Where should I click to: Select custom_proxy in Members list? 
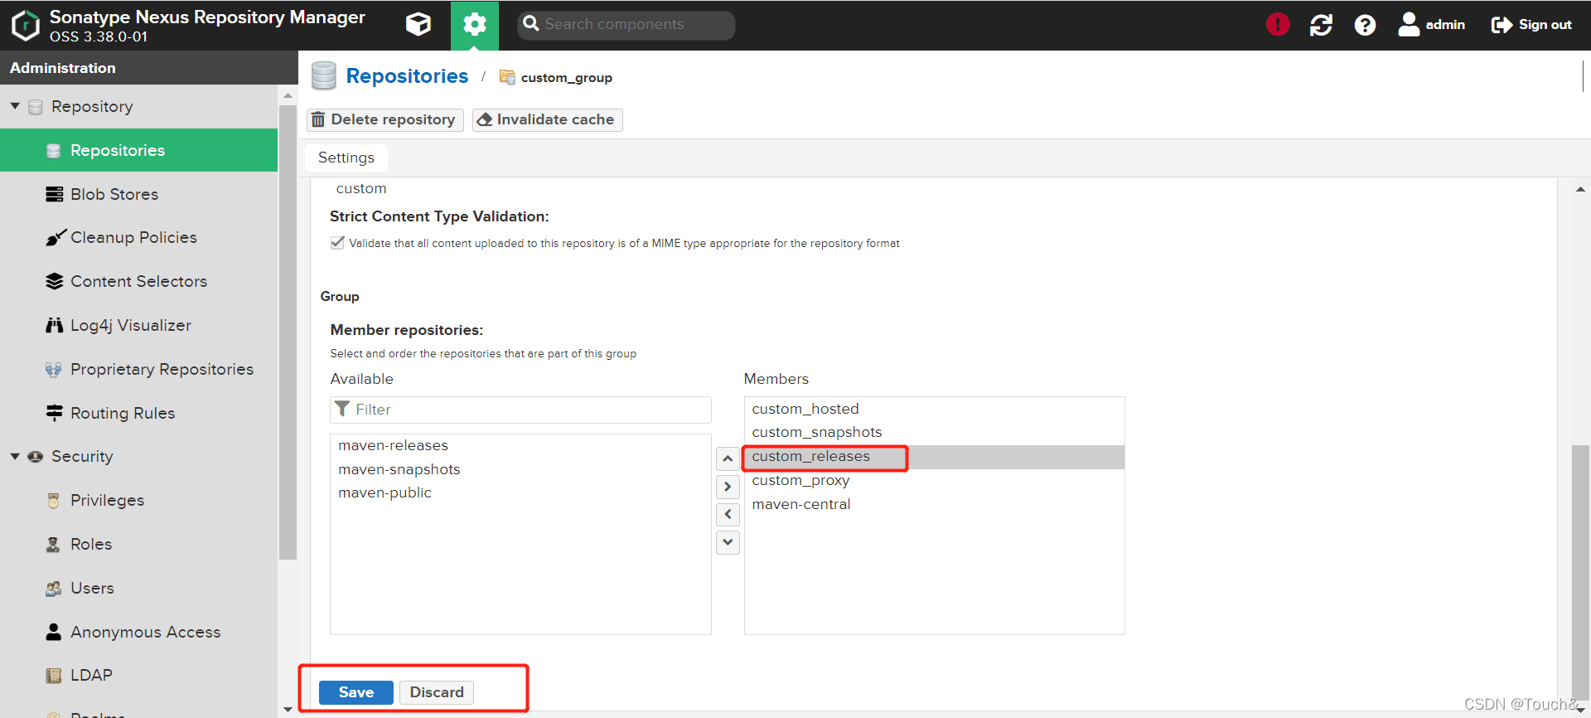click(934, 480)
